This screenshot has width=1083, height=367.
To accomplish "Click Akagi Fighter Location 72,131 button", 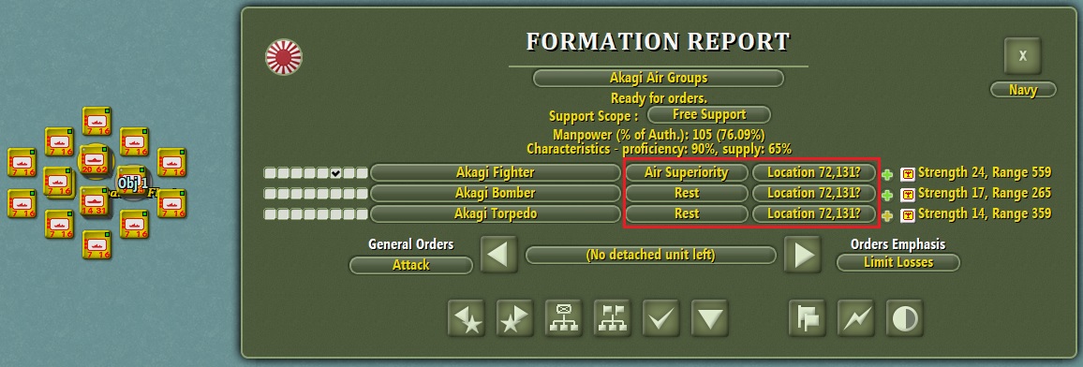I will click(813, 172).
